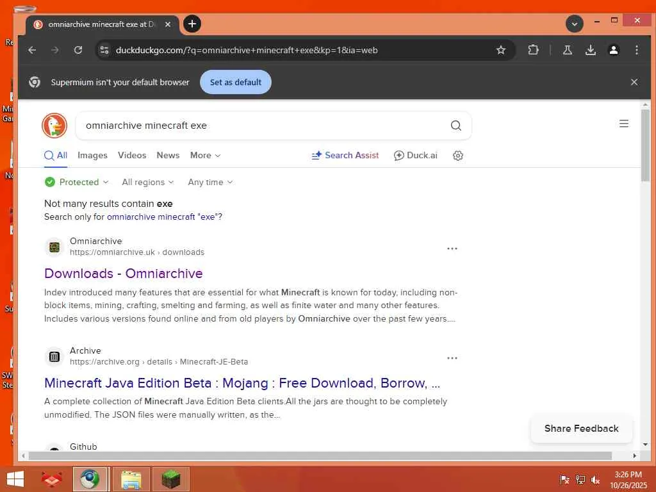This screenshot has height=492, width=656.
Task: Close the omniarchive minecraft exe tab
Action: (168, 24)
